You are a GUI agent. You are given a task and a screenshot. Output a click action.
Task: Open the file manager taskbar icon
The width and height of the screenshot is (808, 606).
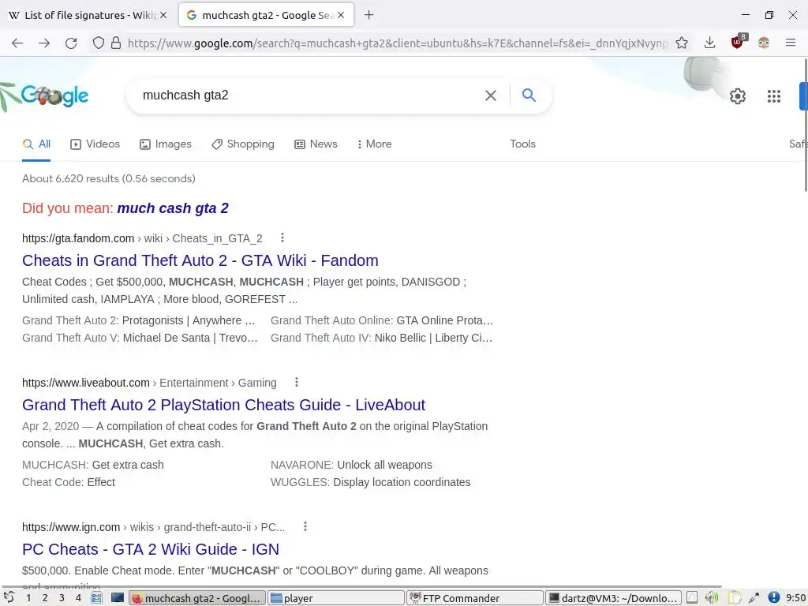coord(96,598)
